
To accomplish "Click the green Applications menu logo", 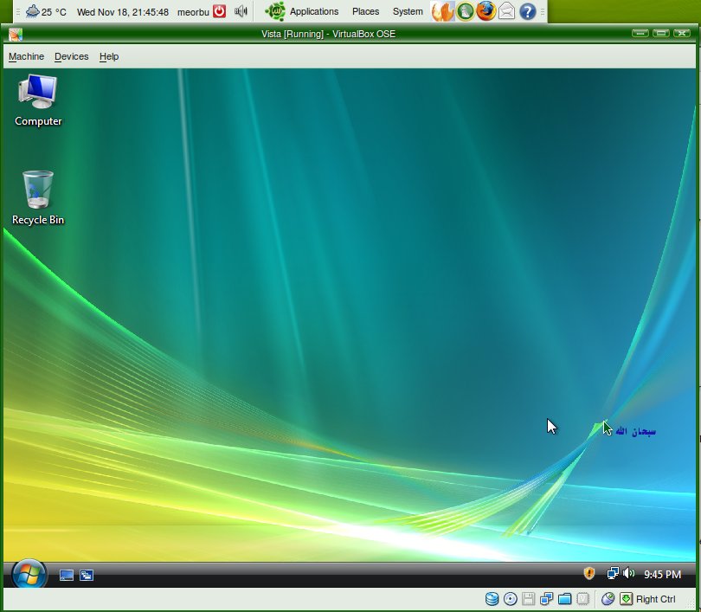I will coord(275,11).
